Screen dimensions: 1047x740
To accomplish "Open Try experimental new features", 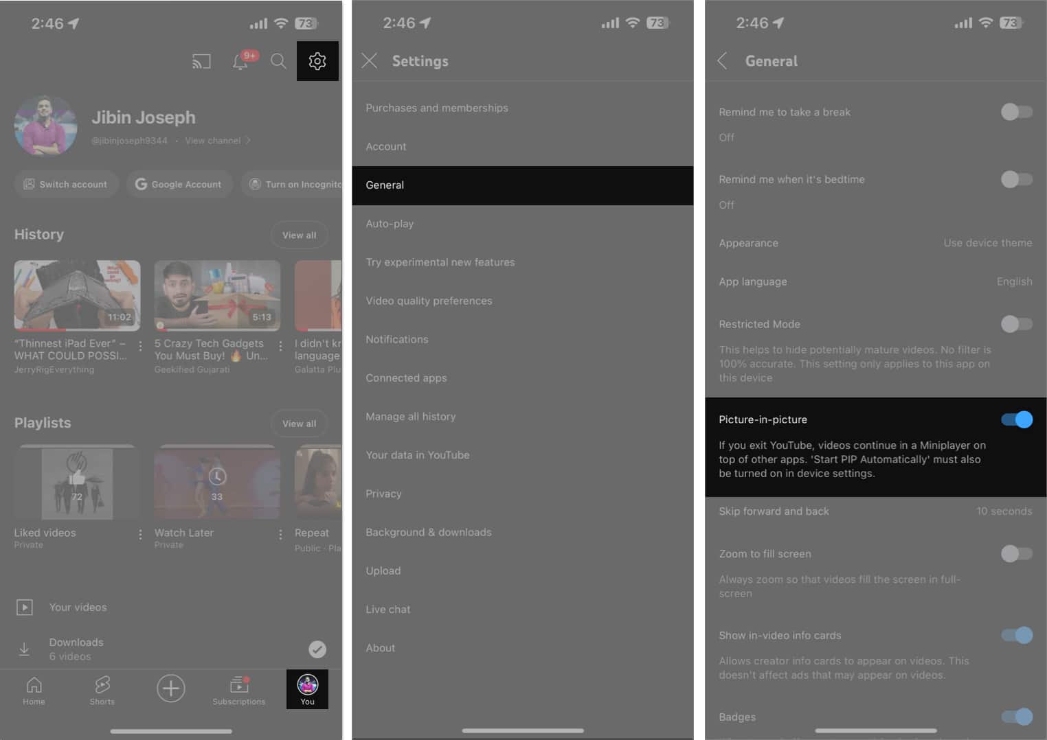I will 522,262.
